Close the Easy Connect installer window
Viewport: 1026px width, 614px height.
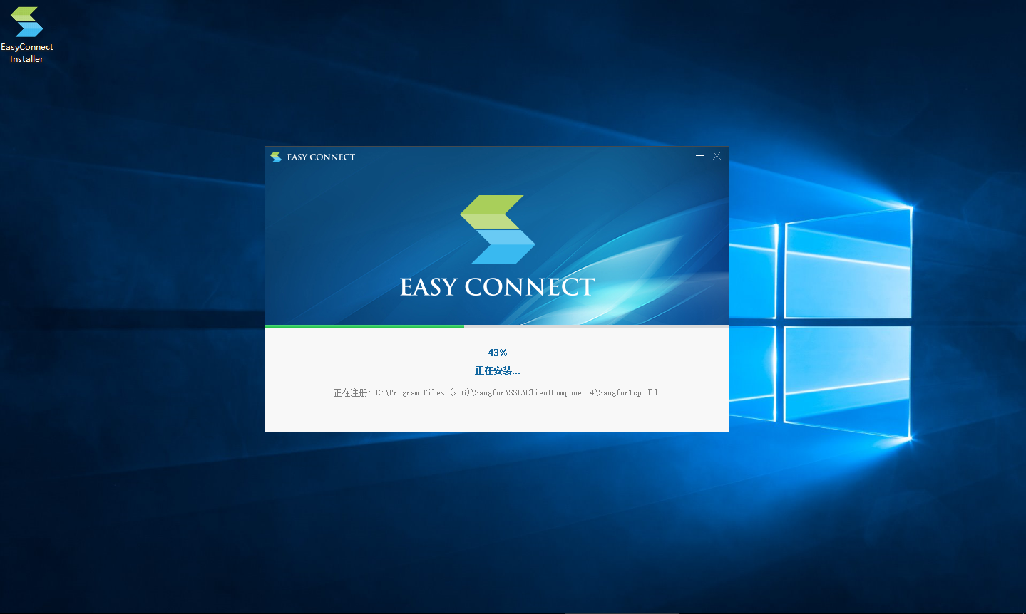tap(717, 155)
